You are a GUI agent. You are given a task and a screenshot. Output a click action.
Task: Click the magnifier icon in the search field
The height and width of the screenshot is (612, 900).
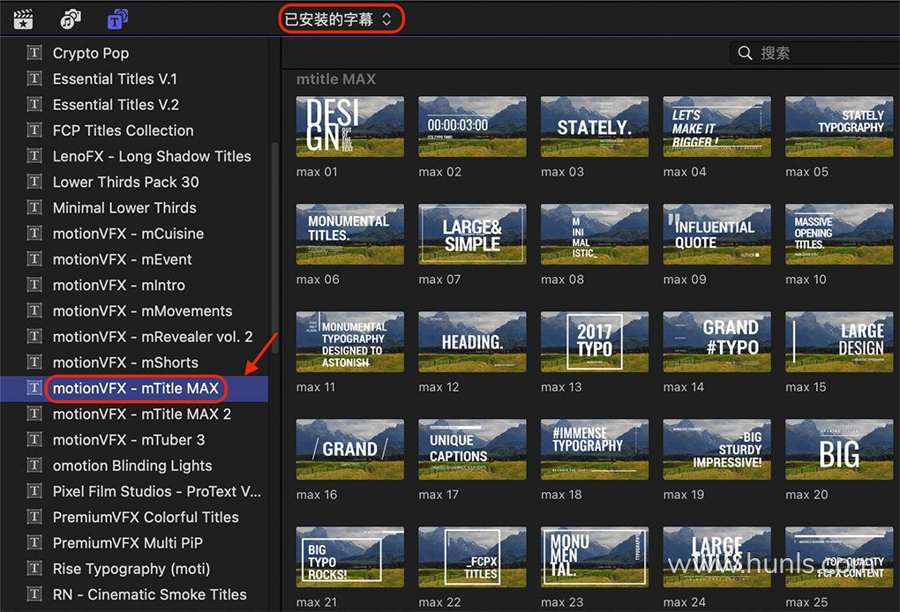coord(745,53)
